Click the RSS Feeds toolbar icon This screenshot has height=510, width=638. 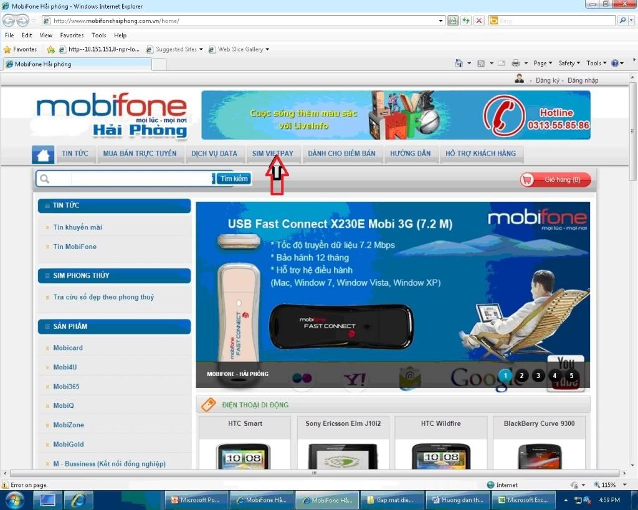click(x=481, y=63)
